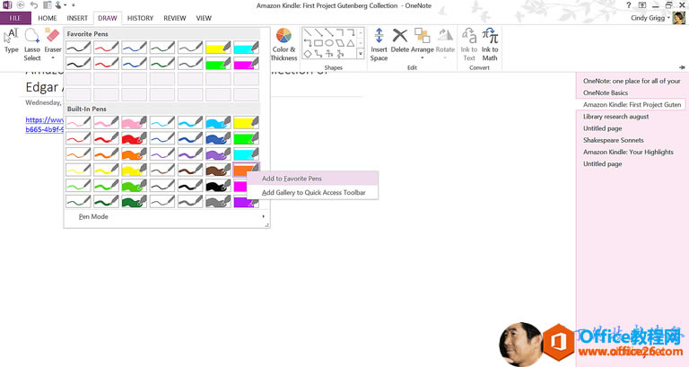Open Ribbon Display Options button
This screenshot has width=689, height=367.
coord(642,5)
